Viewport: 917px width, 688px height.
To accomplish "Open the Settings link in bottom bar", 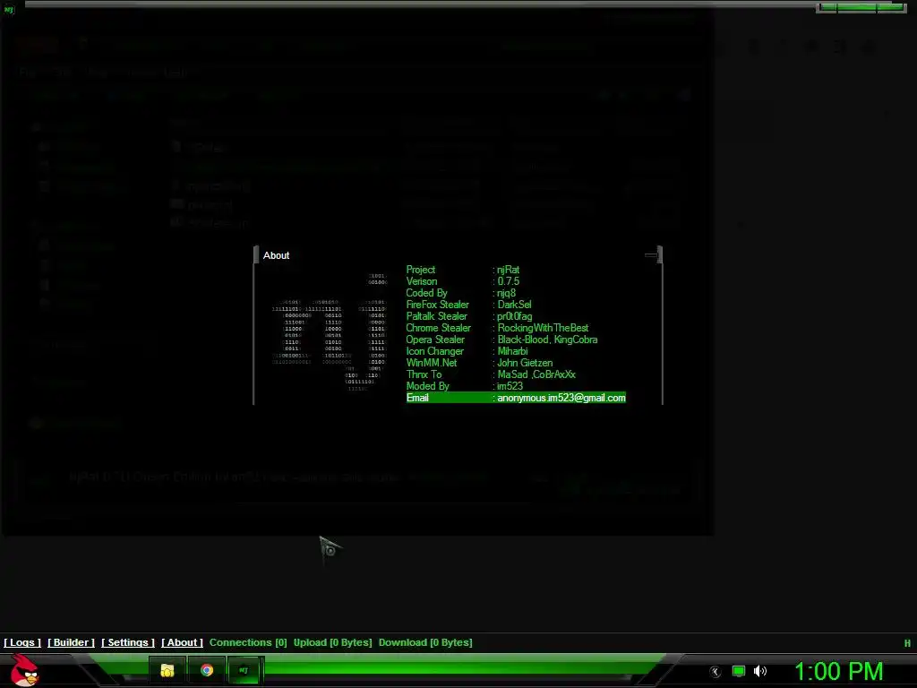I will (x=128, y=642).
